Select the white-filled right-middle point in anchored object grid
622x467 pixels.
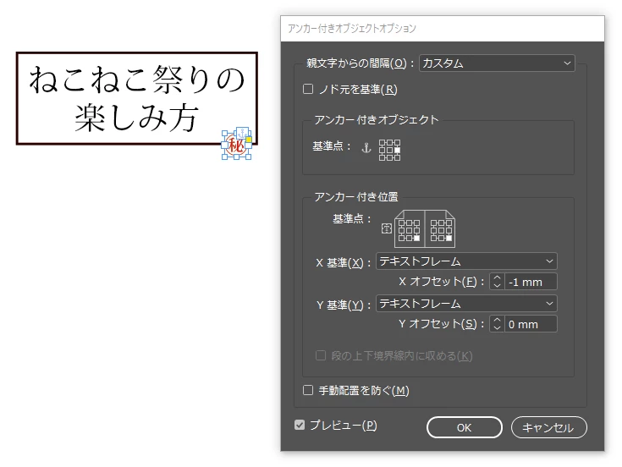click(397, 151)
